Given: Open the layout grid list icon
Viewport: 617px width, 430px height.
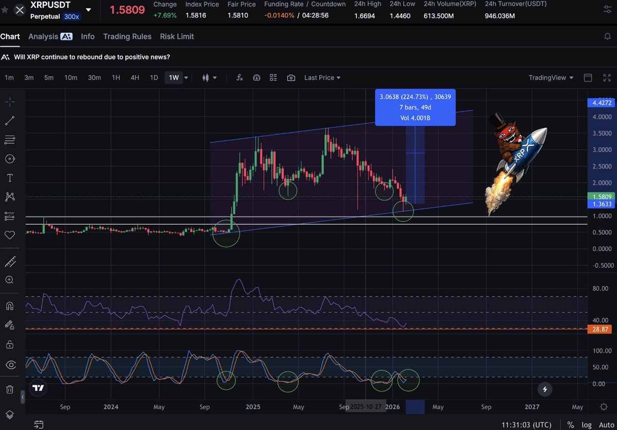Looking at the screenshot, I should tap(274, 78).
